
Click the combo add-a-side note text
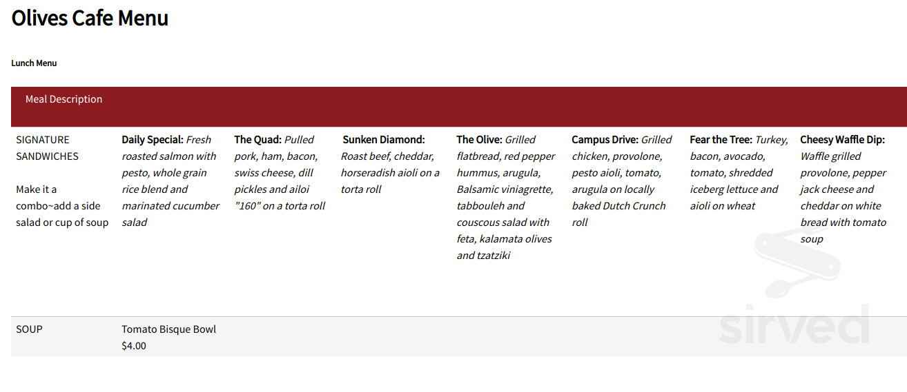[62, 206]
